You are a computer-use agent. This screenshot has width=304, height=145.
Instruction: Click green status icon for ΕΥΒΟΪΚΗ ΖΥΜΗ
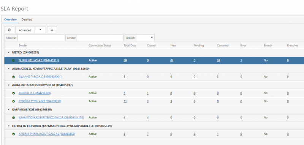[x=14, y=101]
